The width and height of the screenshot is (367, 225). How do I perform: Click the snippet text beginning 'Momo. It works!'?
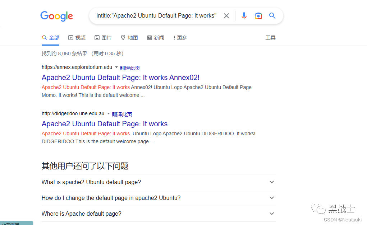(93, 95)
